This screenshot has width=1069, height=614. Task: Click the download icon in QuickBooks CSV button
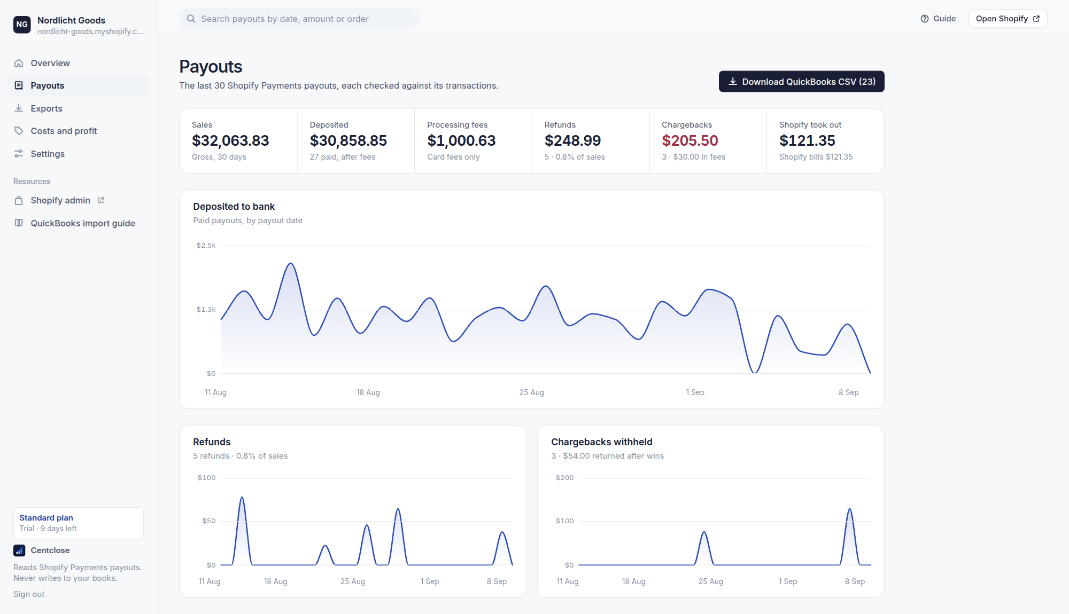click(x=733, y=82)
